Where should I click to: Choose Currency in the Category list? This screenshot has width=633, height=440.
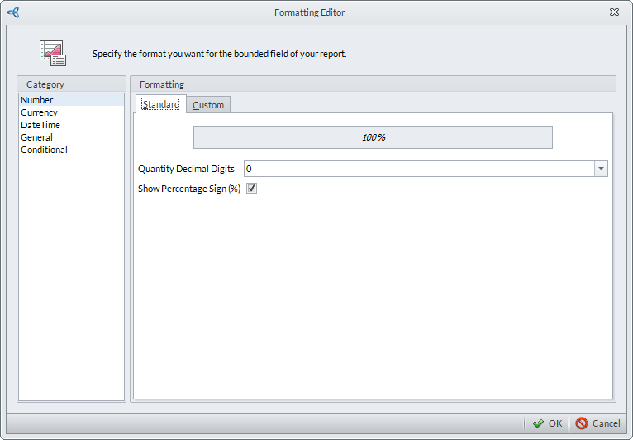click(x=39, y=112)
